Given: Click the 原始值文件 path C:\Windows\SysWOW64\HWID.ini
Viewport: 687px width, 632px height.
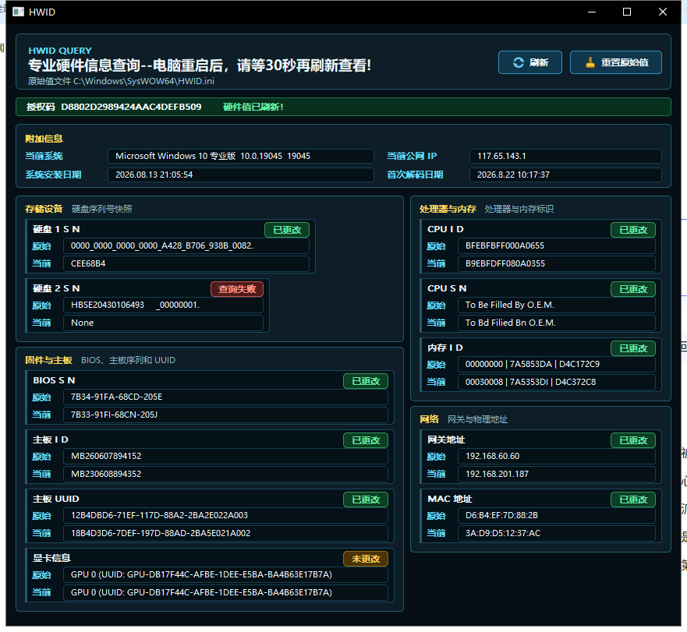Looking at the screenshot, I should click(x=122, y=81).
